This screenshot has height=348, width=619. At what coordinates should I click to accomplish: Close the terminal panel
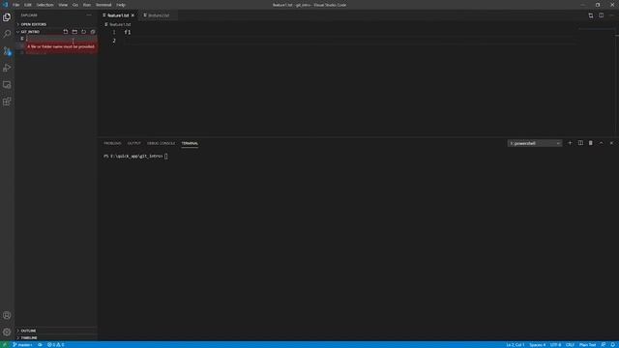[x=611, y=143]
